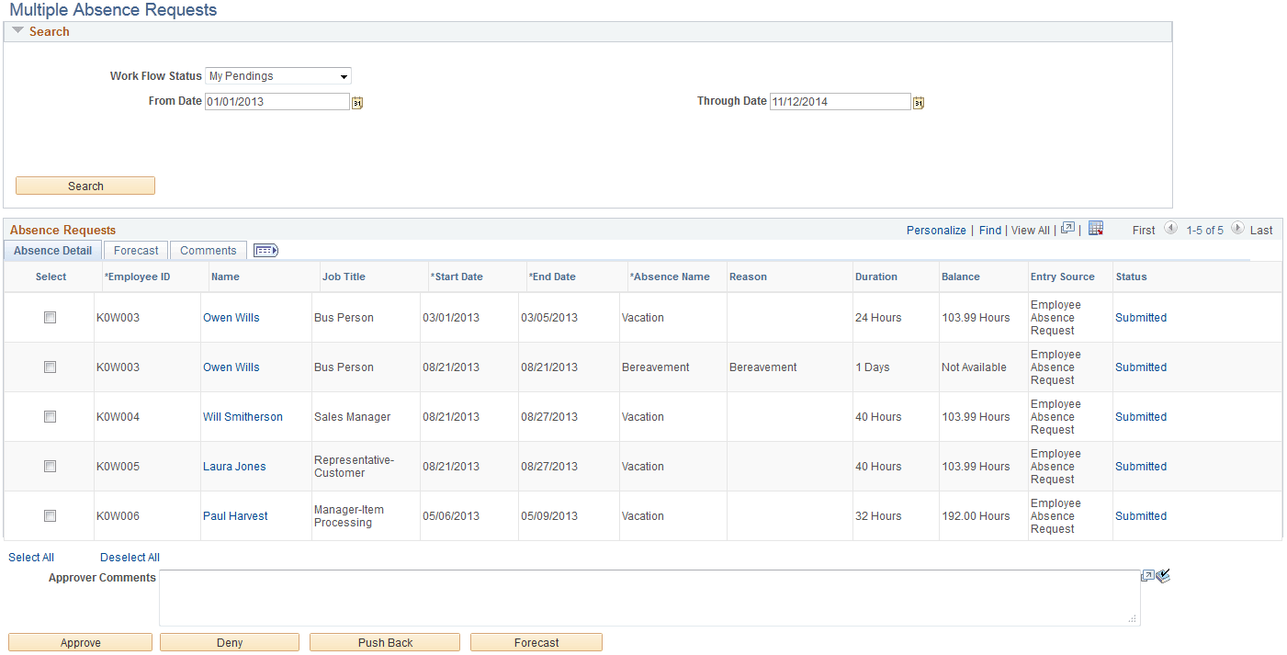Open Will Smitherson's employee details link
1287x655 pixels.
click(243, 416)
